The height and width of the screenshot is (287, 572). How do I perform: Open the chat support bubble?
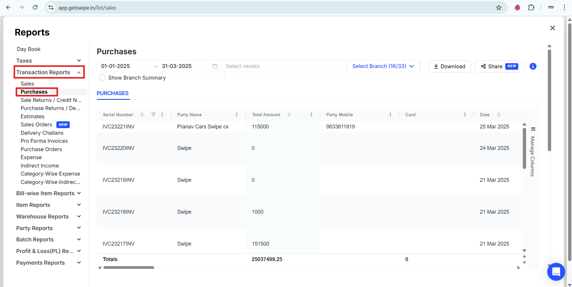coord(556,272)
